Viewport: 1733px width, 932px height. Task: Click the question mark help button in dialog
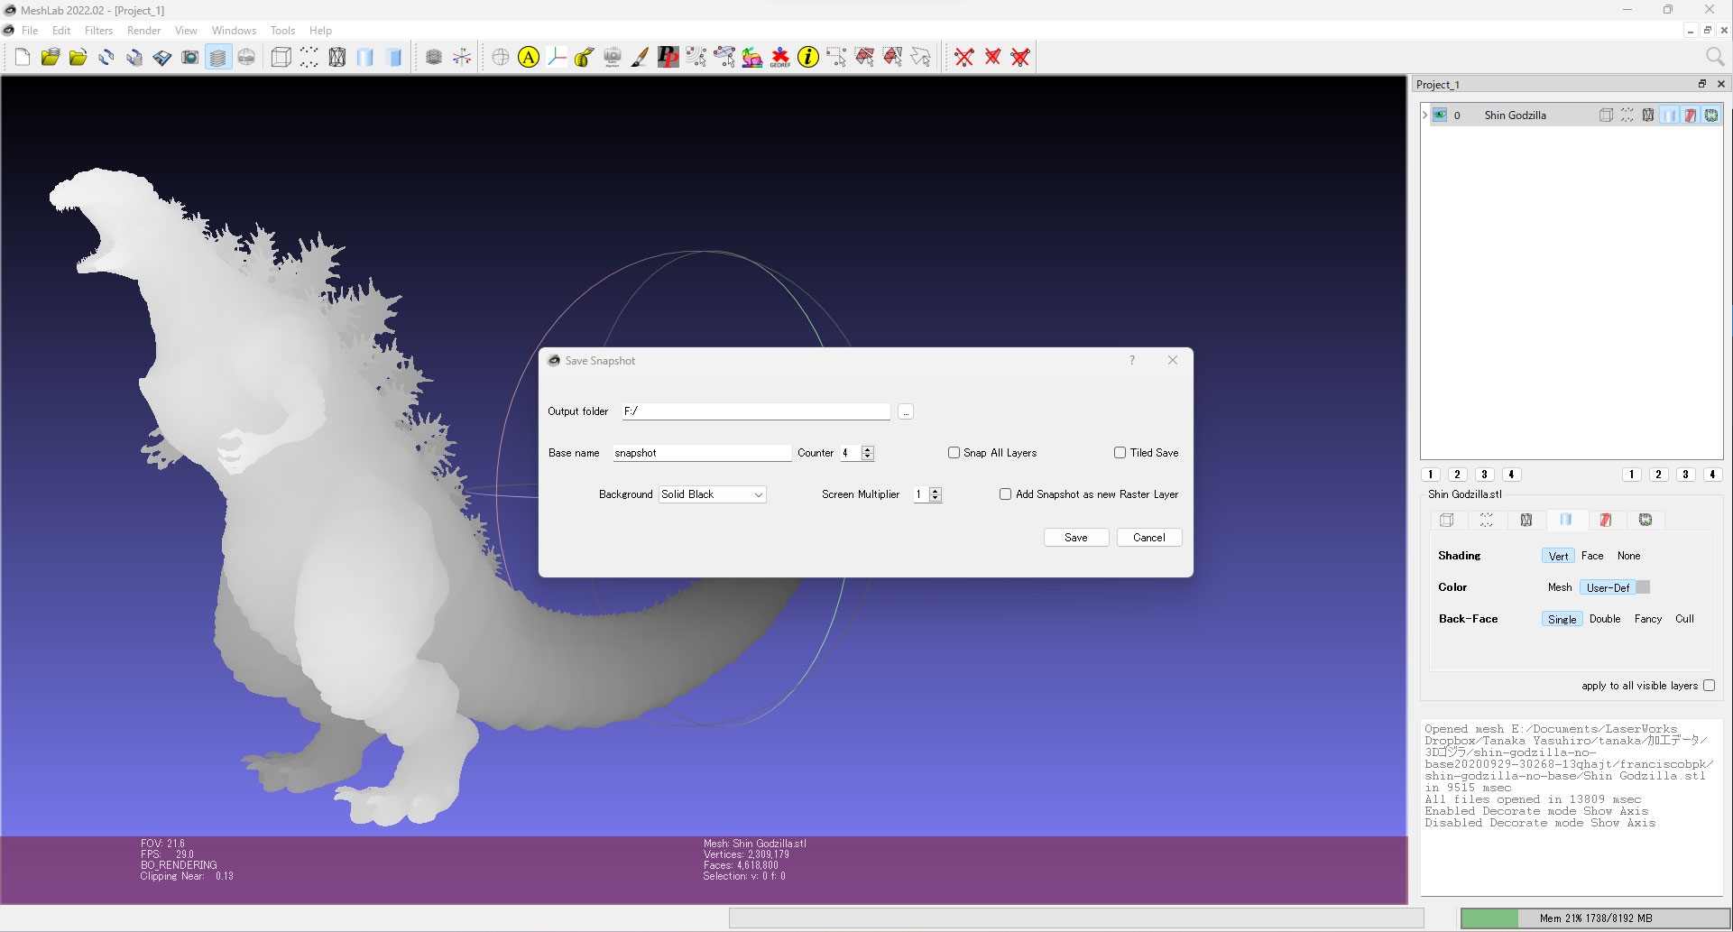(1132, 360)
